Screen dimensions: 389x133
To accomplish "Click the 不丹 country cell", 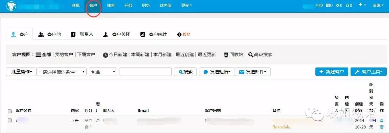I will pos(75,121).
